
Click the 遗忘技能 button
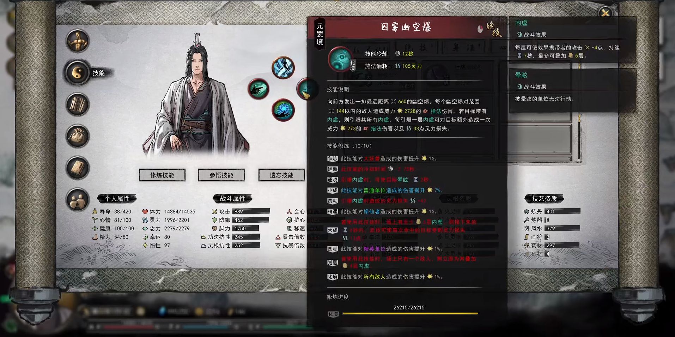click(281, 175)
